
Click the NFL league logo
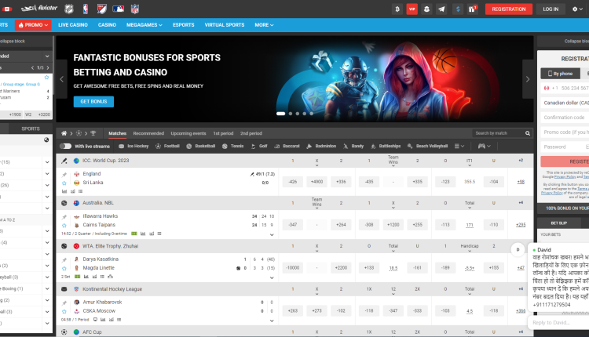pyautogui.click(x=134, y=9)
